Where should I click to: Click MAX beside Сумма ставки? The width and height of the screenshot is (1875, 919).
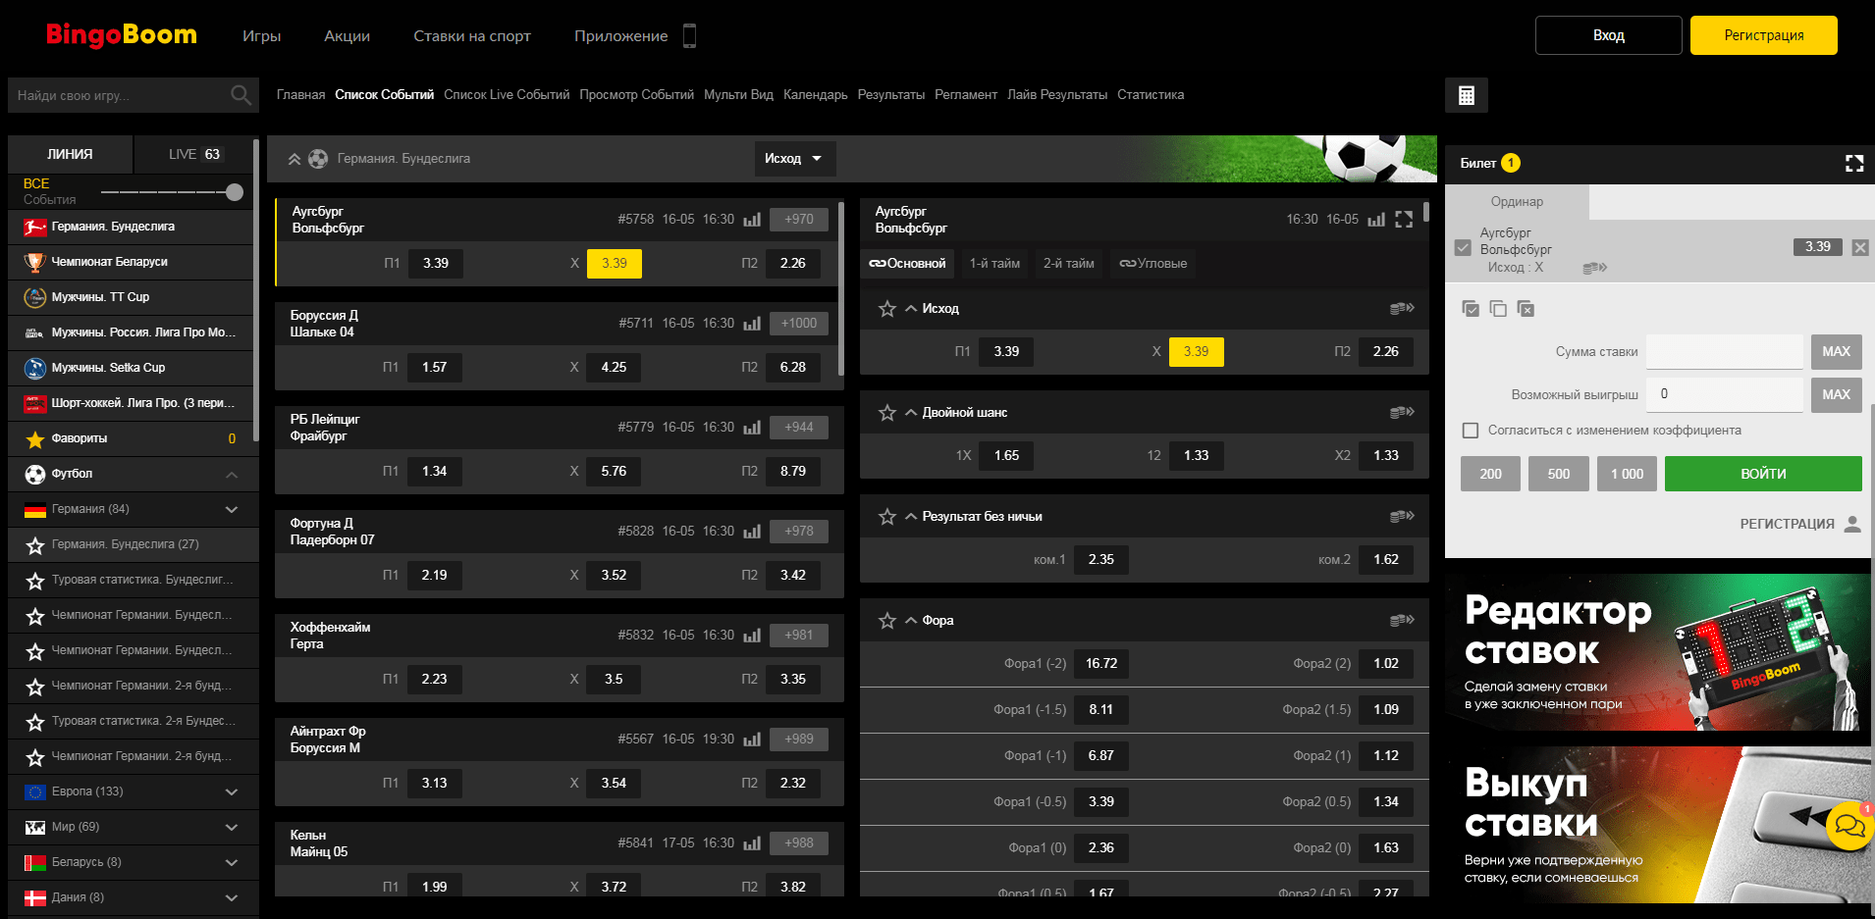pos(1836,352)
